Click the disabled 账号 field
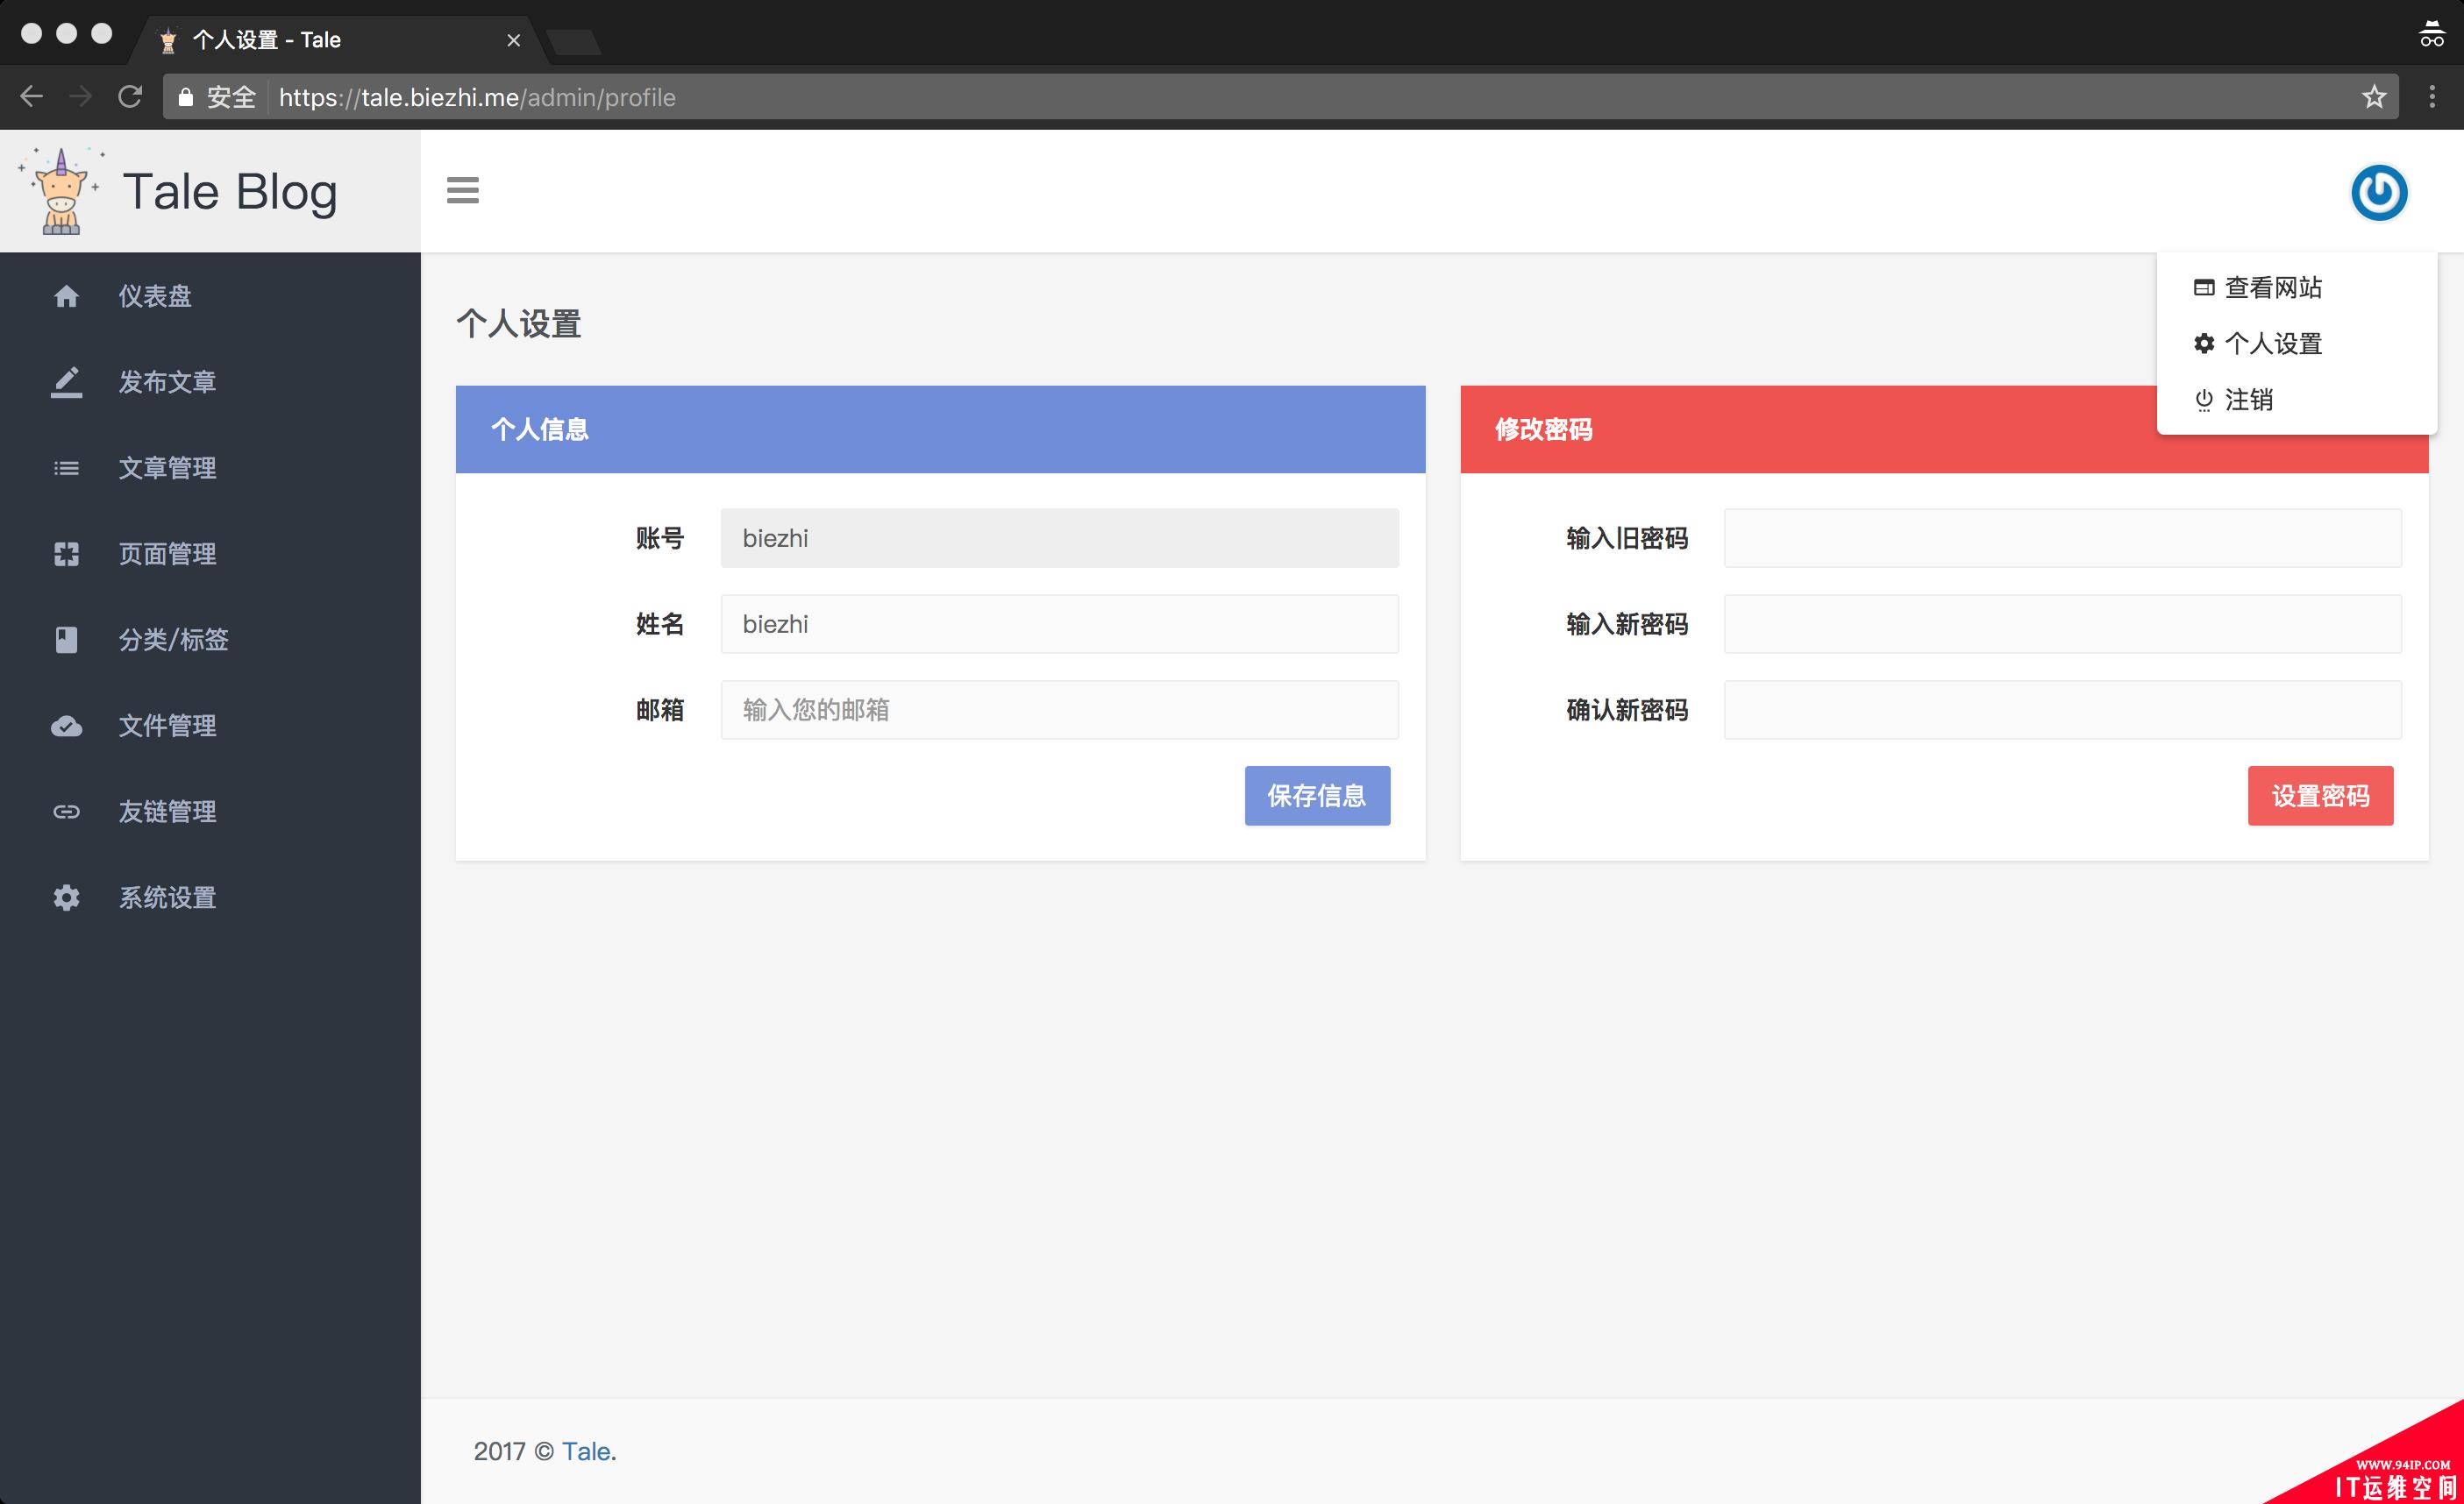2464x1504 pixels. pos(1059,537)
